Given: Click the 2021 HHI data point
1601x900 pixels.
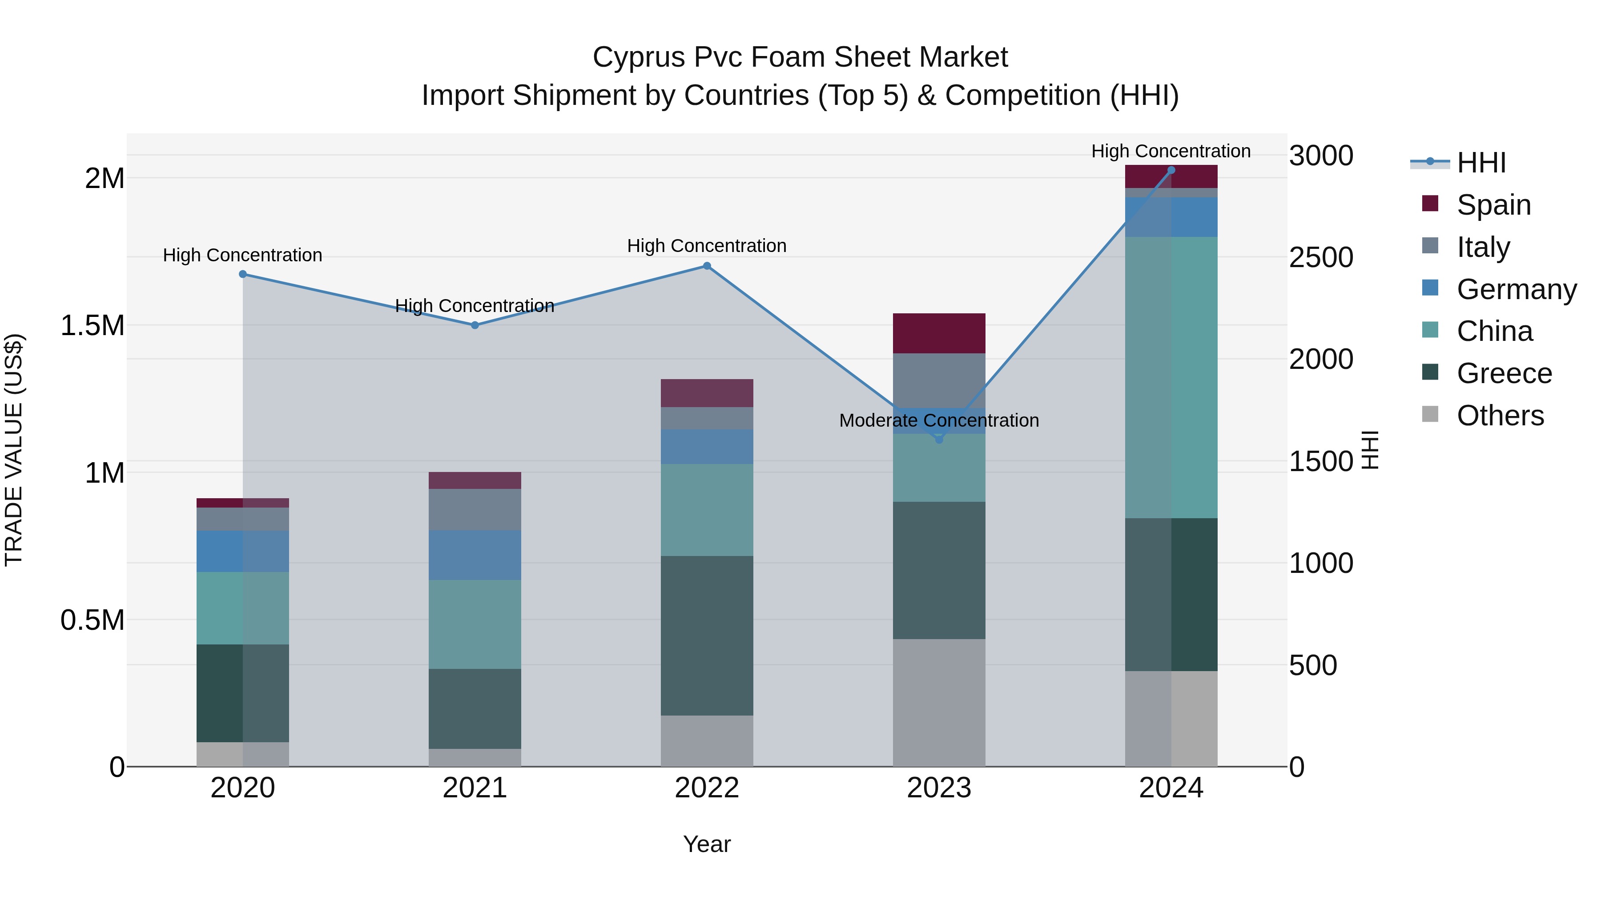Looking at the screenshot, I should point(475,325).
